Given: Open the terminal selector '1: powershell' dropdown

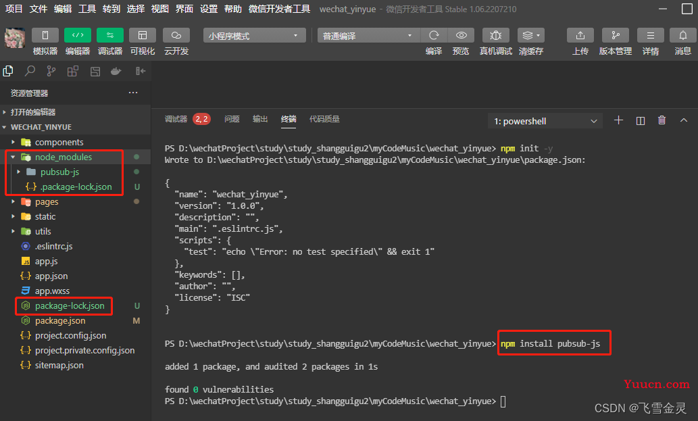Looking at the screenshot, I should (x=545, y=121).
